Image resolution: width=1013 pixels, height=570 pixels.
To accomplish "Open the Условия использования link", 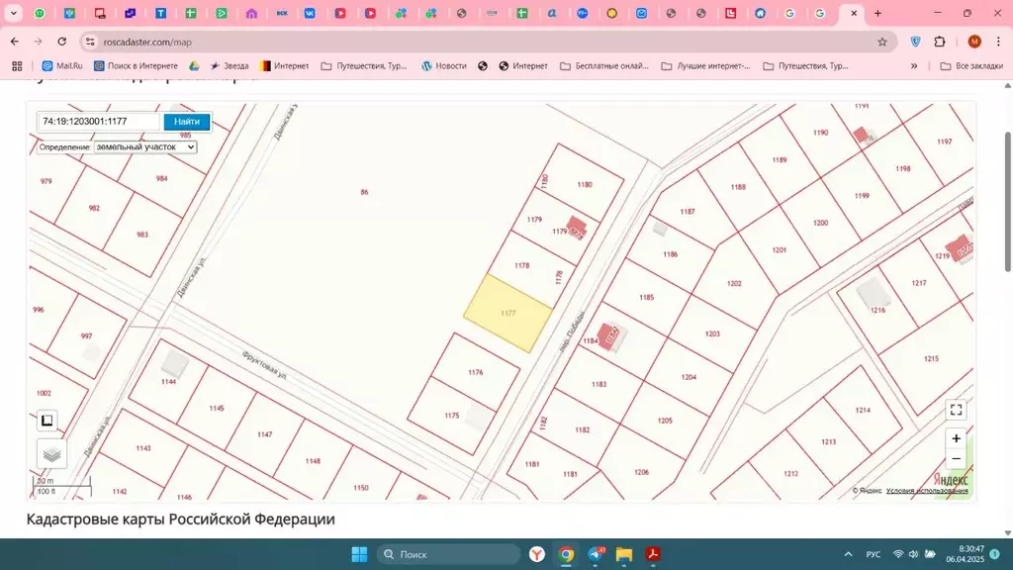I will pos(927,491).
